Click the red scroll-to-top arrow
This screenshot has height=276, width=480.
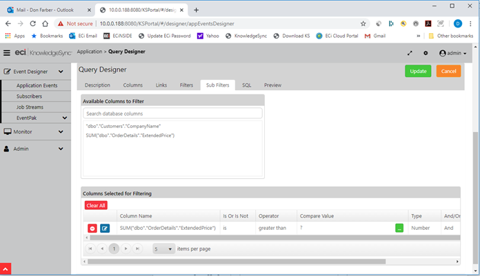[x=6, y=269]
